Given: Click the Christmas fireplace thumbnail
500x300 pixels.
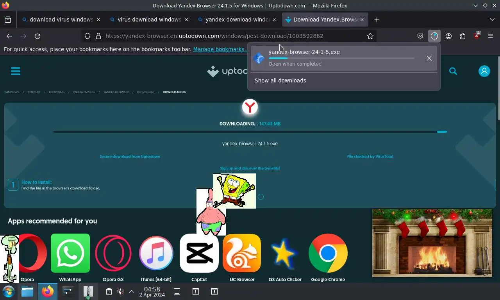Looking at the screenshot, I should [432, 243].
